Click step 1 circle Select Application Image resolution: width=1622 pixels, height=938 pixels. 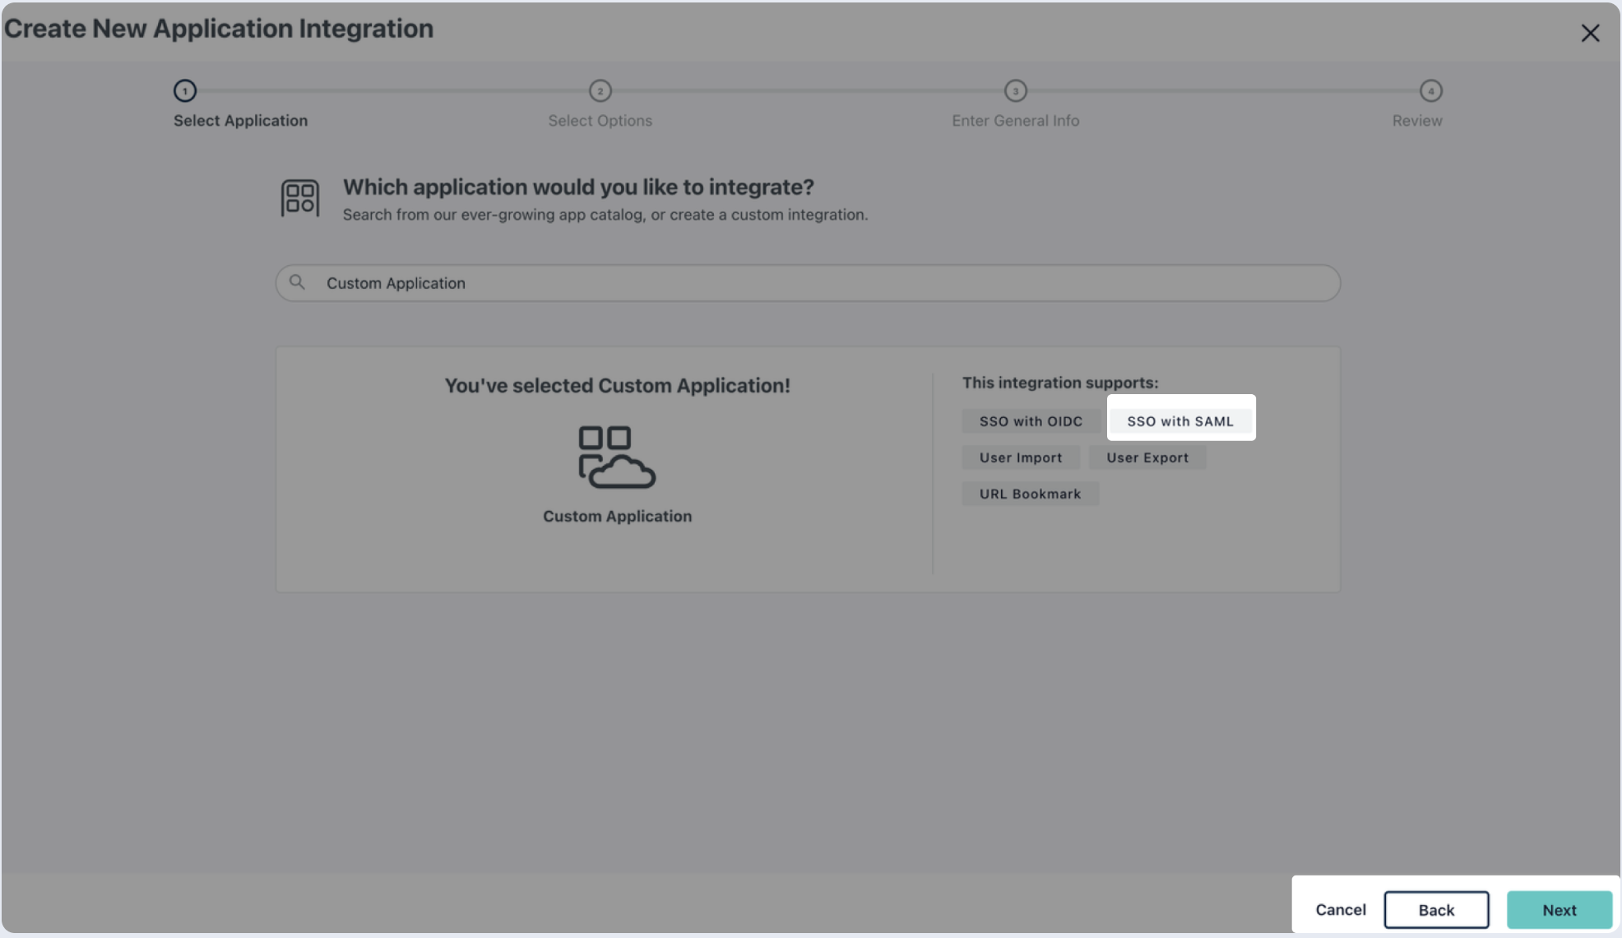(185, 91)
